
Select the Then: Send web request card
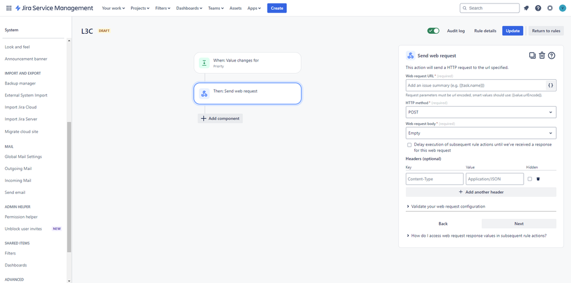(x=247, y=94)
